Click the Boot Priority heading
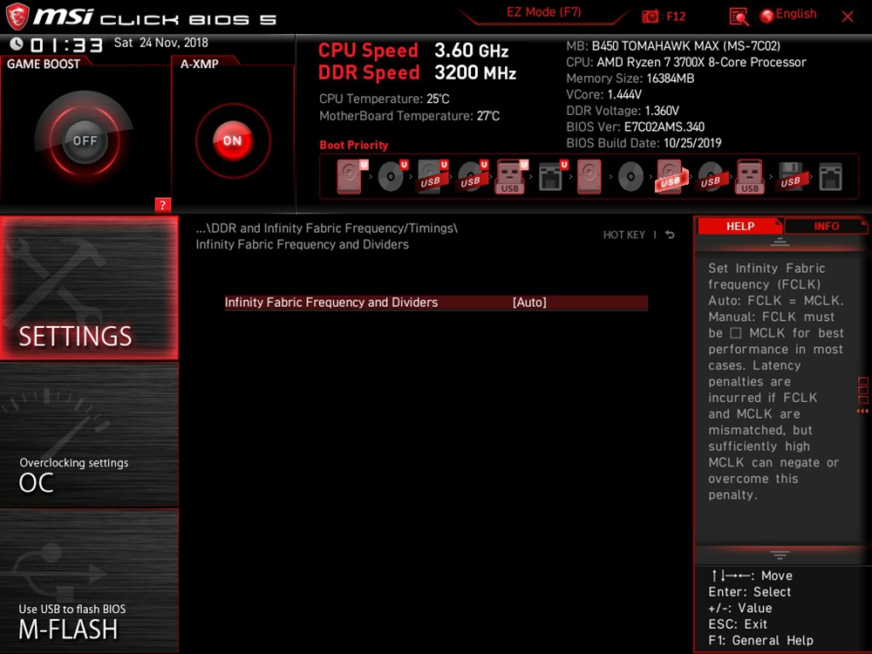The height and width of the screenshot is (654, 872). click(x=354, y=145)
